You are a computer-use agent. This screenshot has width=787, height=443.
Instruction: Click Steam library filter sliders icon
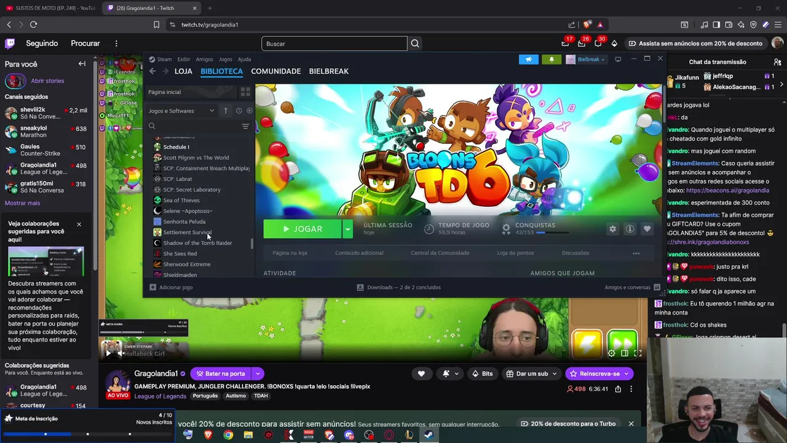tap(245, 126)
